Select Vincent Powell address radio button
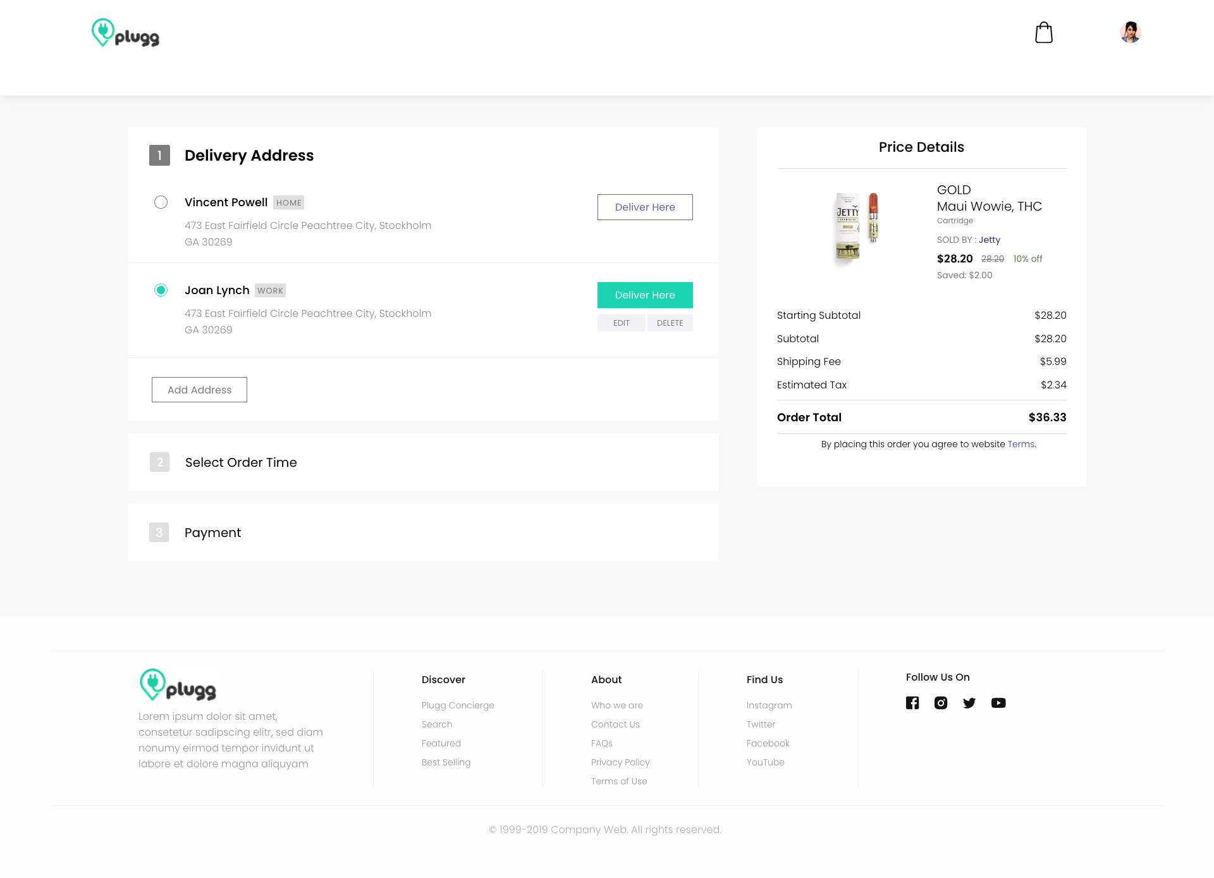This screenshot has height=878, width=1214. pyautogui.click(x=161, y=202)
